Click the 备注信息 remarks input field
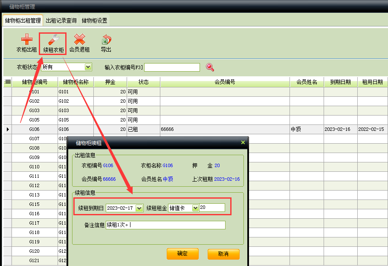 pos(165,225)
